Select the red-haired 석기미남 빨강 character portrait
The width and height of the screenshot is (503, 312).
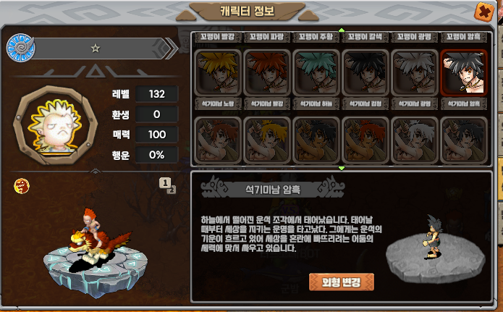pos(267,72)
